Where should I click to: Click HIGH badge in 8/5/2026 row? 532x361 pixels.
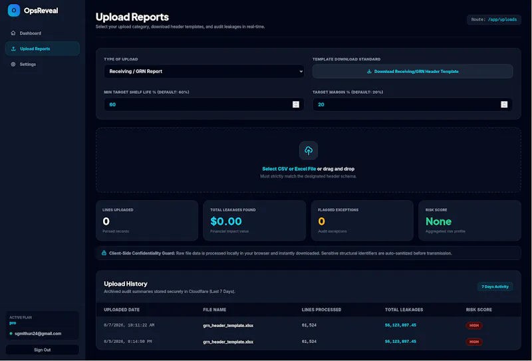click(474, 342)
